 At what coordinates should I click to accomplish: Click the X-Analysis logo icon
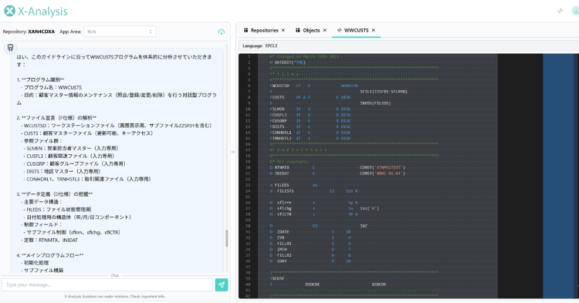[9, 11]
